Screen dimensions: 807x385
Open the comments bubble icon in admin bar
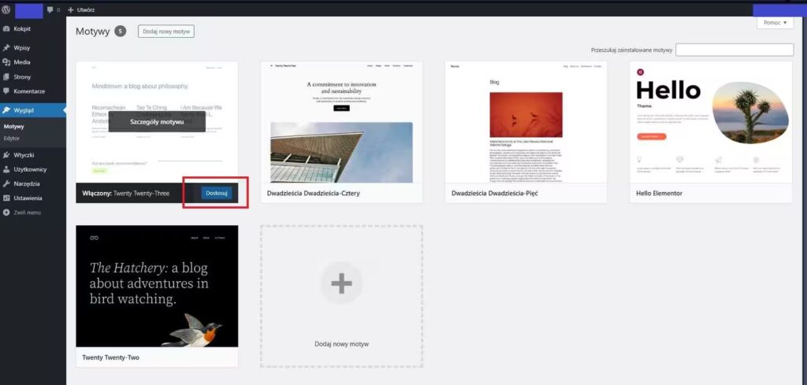click(x=50, y=9)
